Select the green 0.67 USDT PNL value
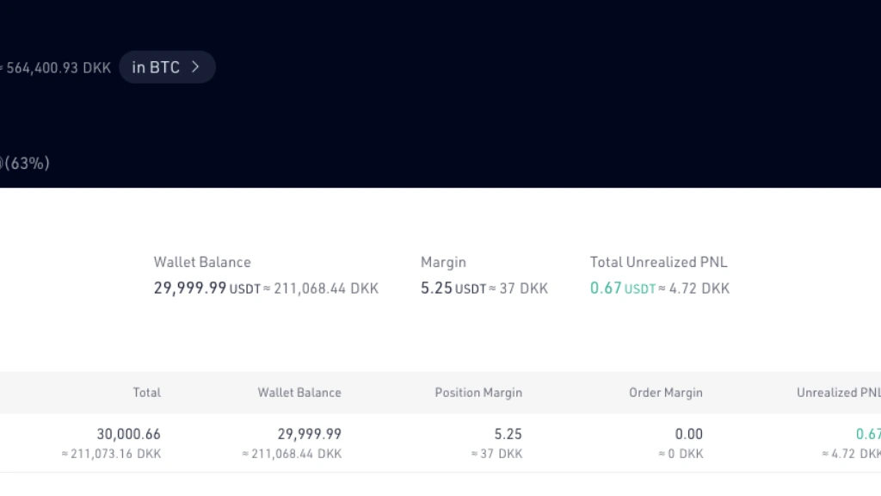 (623, 288)
